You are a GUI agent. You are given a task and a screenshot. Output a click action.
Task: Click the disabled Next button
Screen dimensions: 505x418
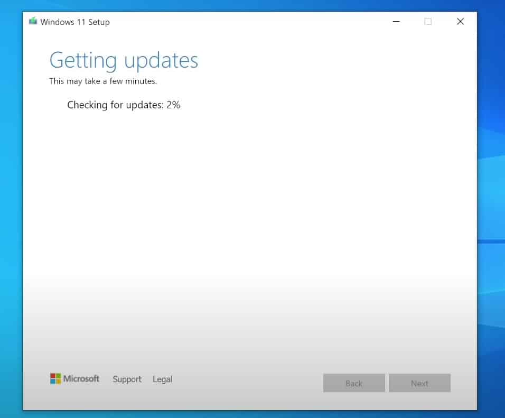[419, 383]
